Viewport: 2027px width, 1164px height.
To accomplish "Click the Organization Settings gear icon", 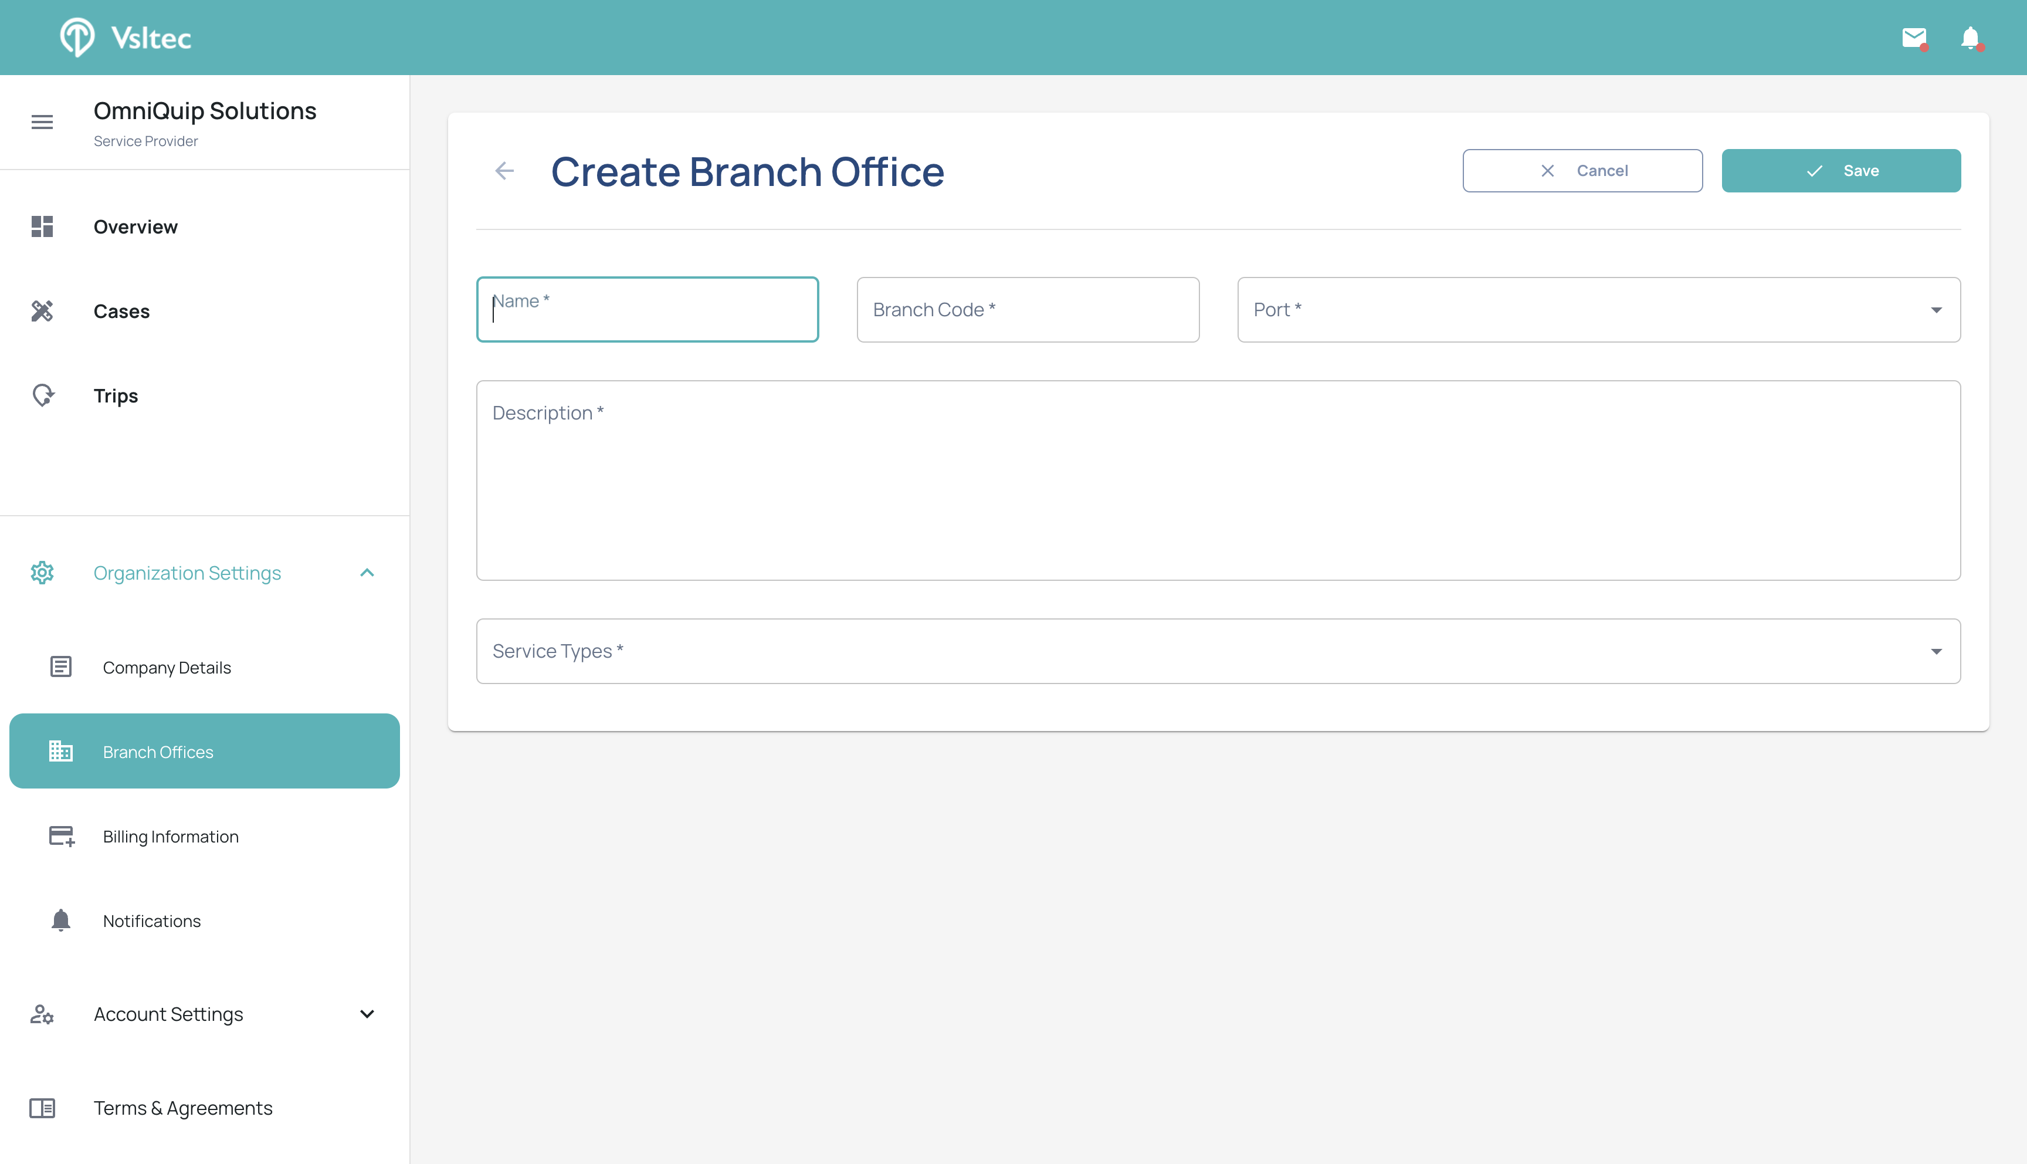I will pyautogui.click(x=42, y=573).
